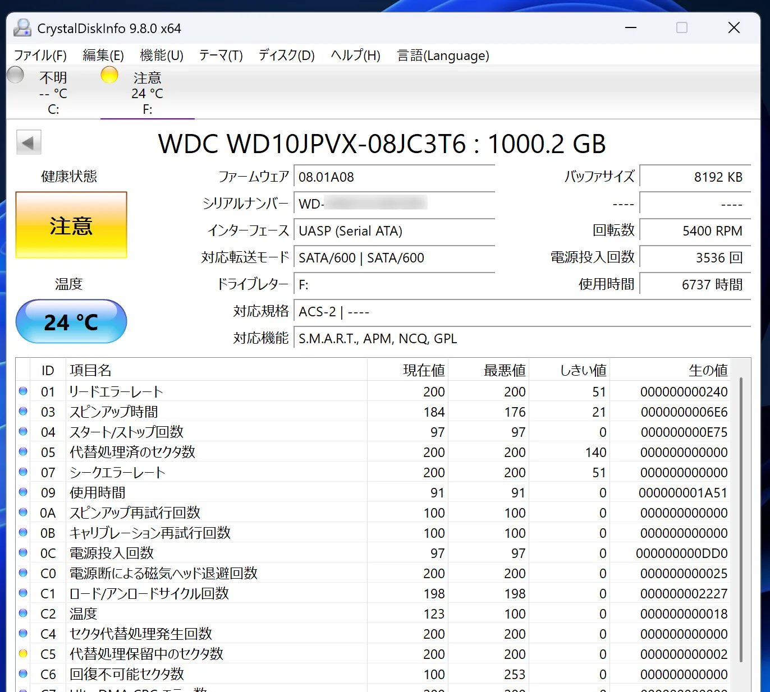Open the テーマ(T) menu
The height and width of the screenshot is (692, 770).
[x=221, y=56]
